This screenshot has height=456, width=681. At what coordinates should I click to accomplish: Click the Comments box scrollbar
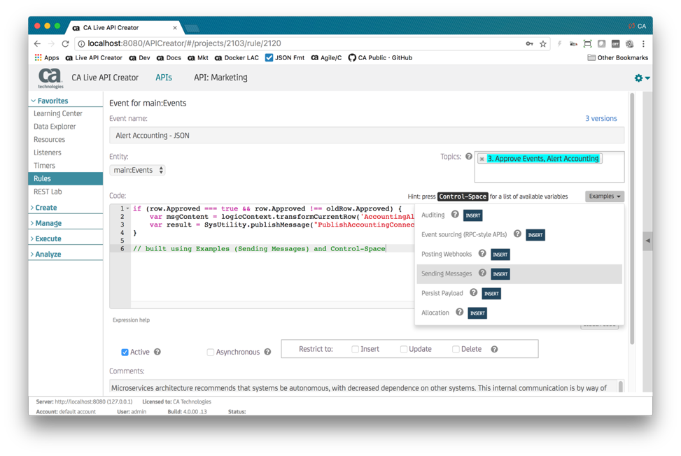[x=621, y=386]
